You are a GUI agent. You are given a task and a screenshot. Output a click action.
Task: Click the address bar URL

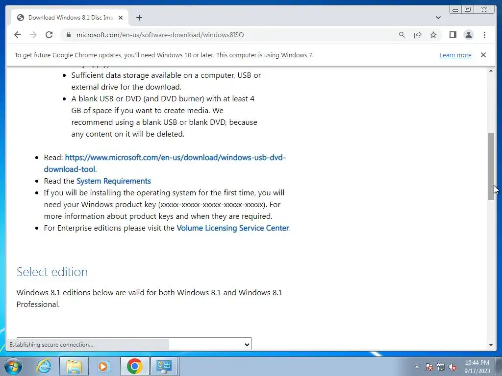[160, 35]
